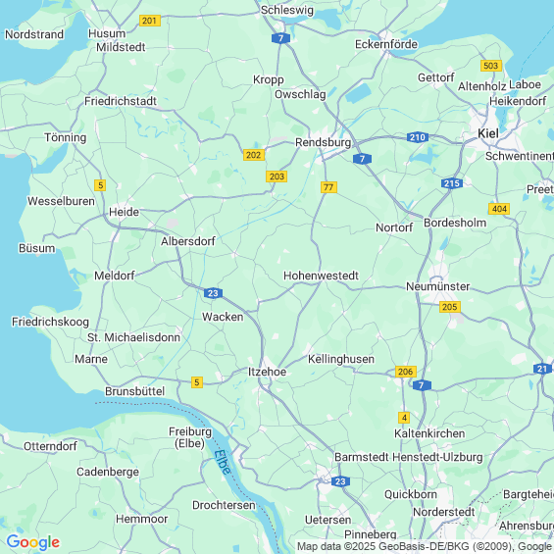The image size is (554, 554).
Task: Select the Itzehoe town label
Action: 267,372
